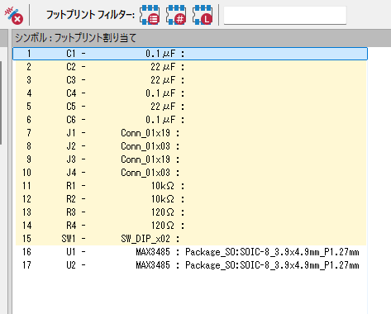This screenshot has width=391, height=314.
Task: Select row 10 J4 Conn_01x03
Action: coord(190,173)
